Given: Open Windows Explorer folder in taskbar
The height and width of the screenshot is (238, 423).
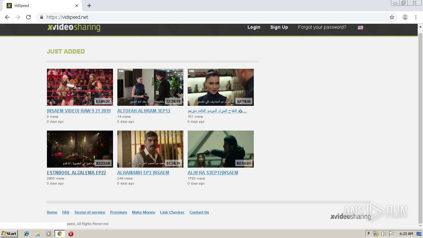Looking at the screenshot, I should 37,234.
